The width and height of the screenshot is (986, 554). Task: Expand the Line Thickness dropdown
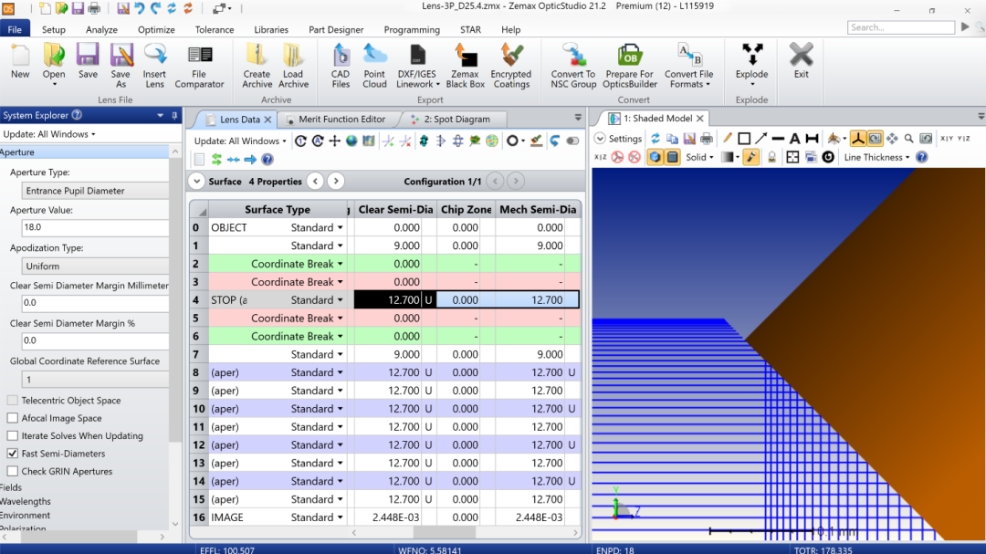pyautogui.click(x=876, y=157)
